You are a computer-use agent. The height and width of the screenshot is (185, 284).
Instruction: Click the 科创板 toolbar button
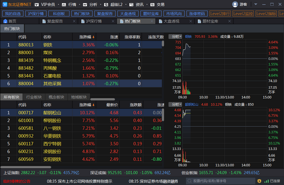tap(59, 14)
